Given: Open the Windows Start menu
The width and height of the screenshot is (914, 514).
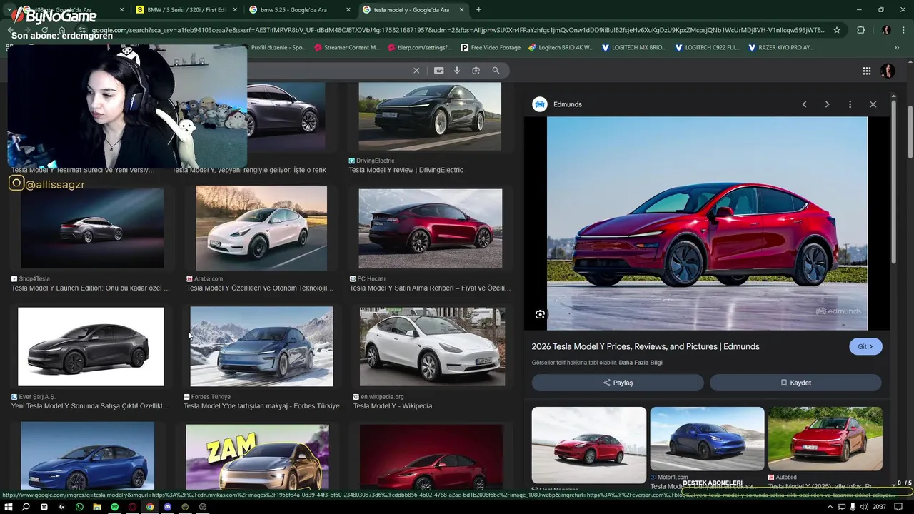Looking at the screenshot, I should (x=9, y=507).
